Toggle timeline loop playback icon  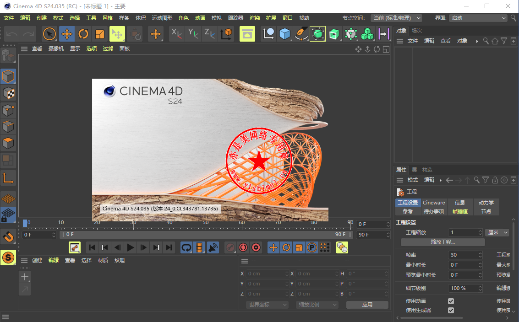pyautogui.click(x=187, y=247)
